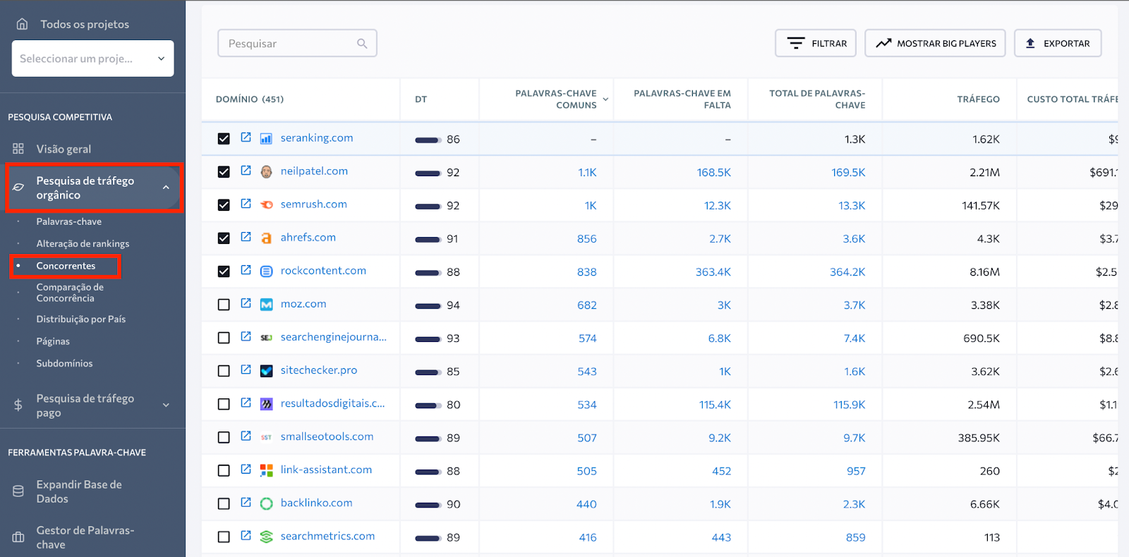This screenshot has height=557, width=1129.
Task: Click 838 common keywords for rockcontent.com
Action: coord(586,271)
